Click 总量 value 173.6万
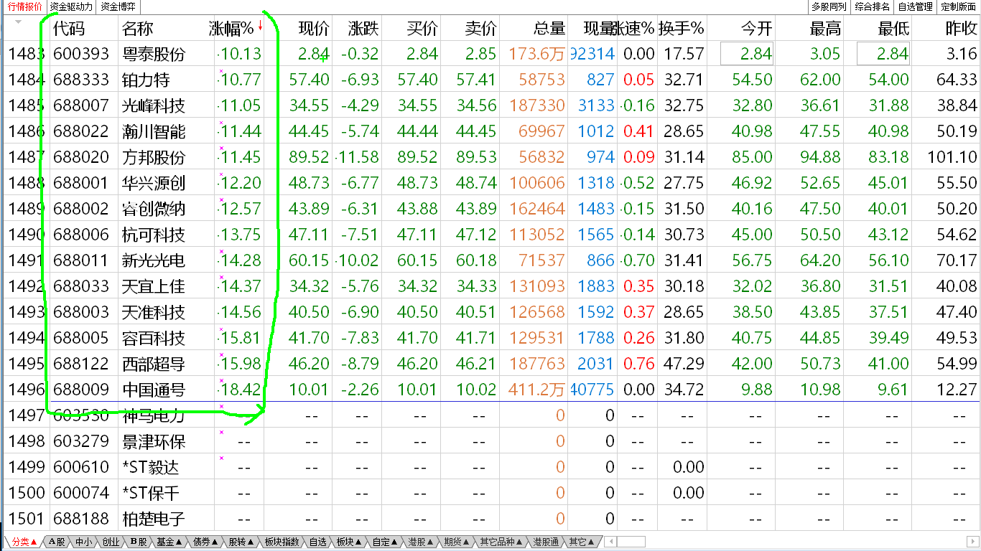 537,54
